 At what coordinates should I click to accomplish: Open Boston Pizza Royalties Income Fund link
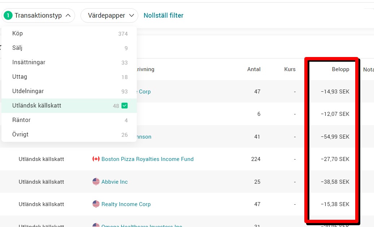[x=147, y=159]
